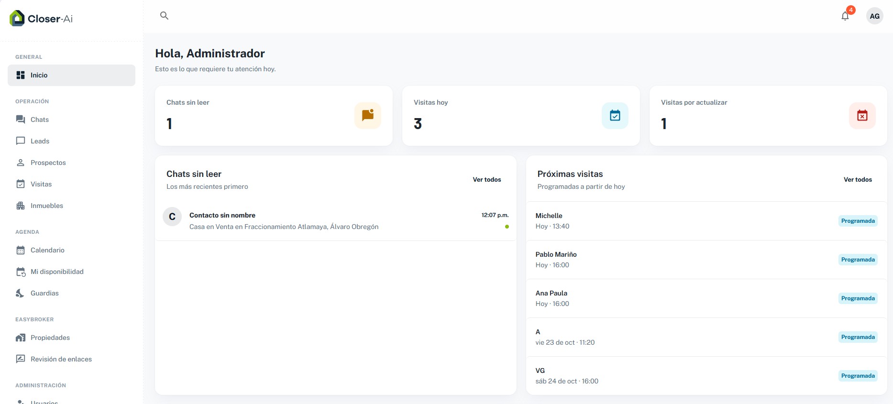This screenshot has height=404, width=893.
Task: Open Ana Paula's visit
Action: point(706,298)
